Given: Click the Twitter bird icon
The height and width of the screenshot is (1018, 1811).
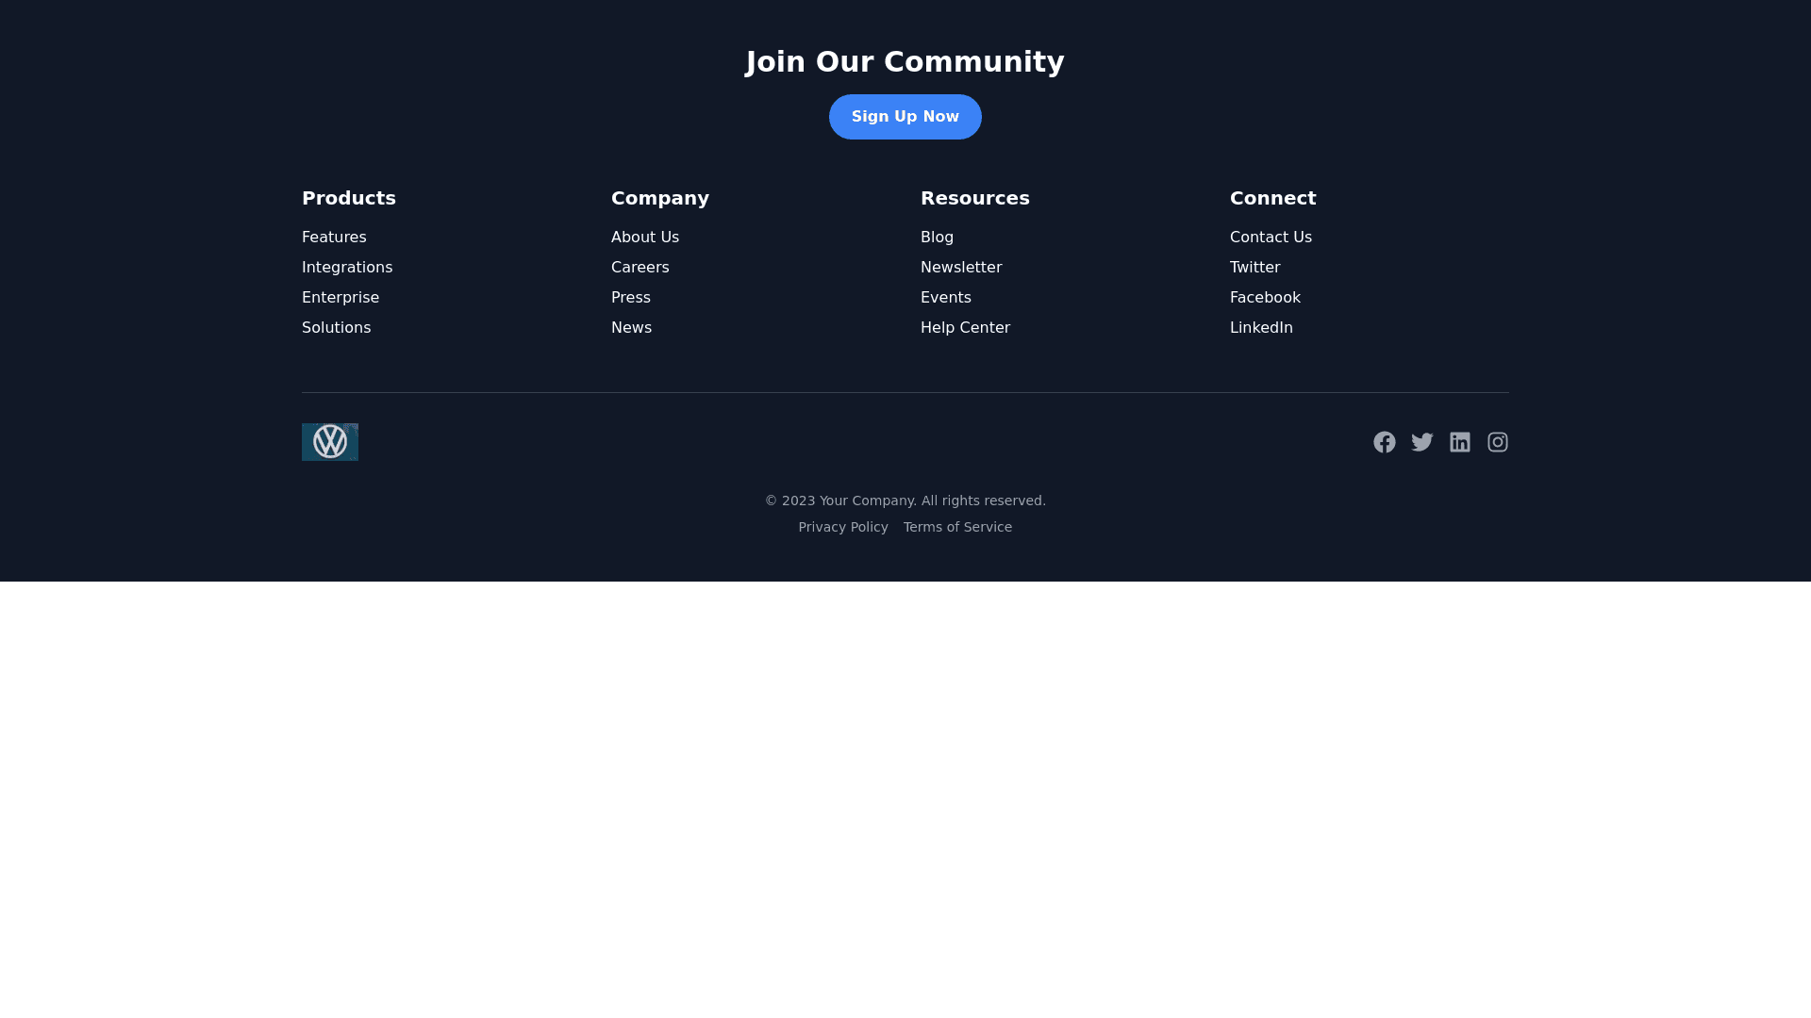Looking at the screenshot, I should click(x=1421, y=442).
